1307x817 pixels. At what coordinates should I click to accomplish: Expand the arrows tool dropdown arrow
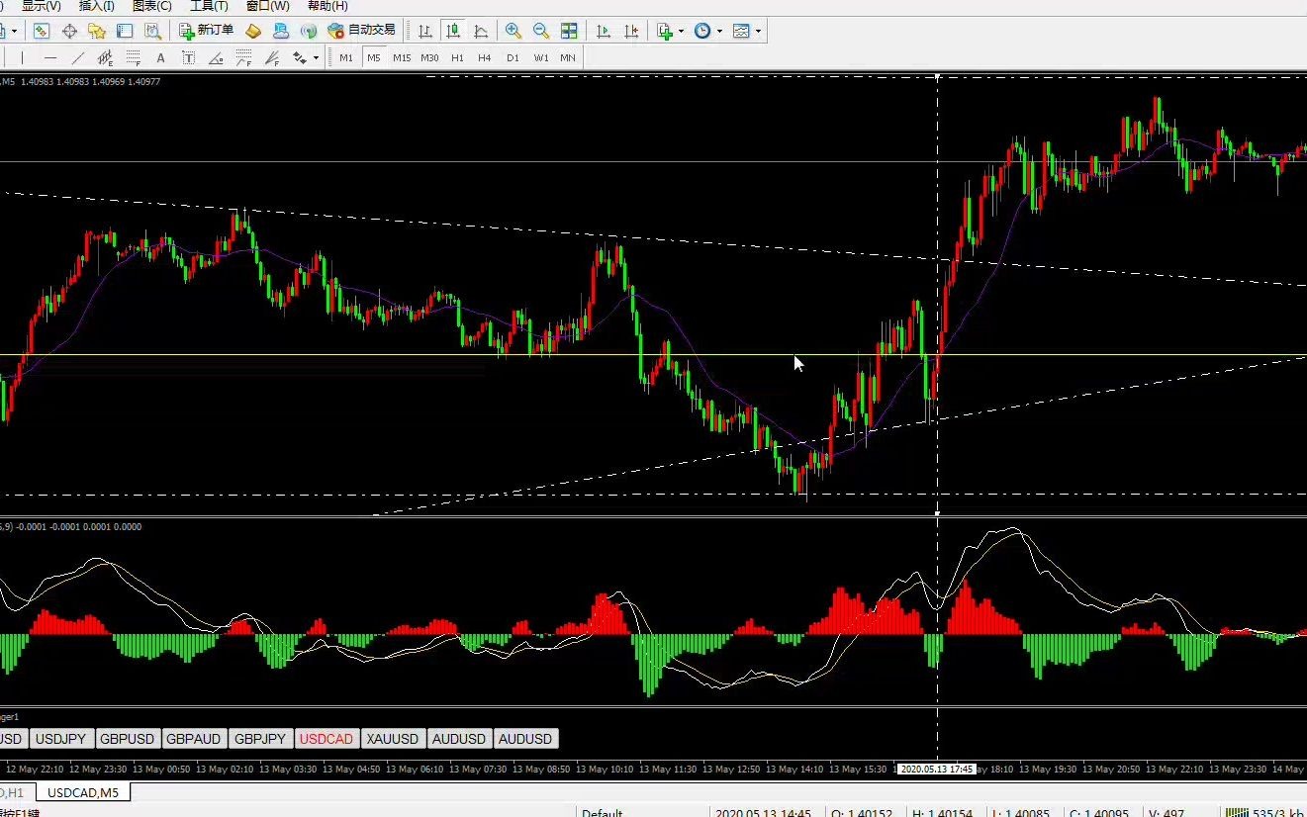pos(316,57)
